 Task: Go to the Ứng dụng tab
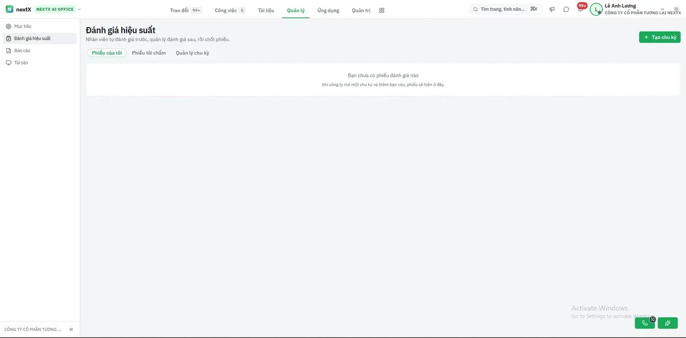click(x=328, y=10)
